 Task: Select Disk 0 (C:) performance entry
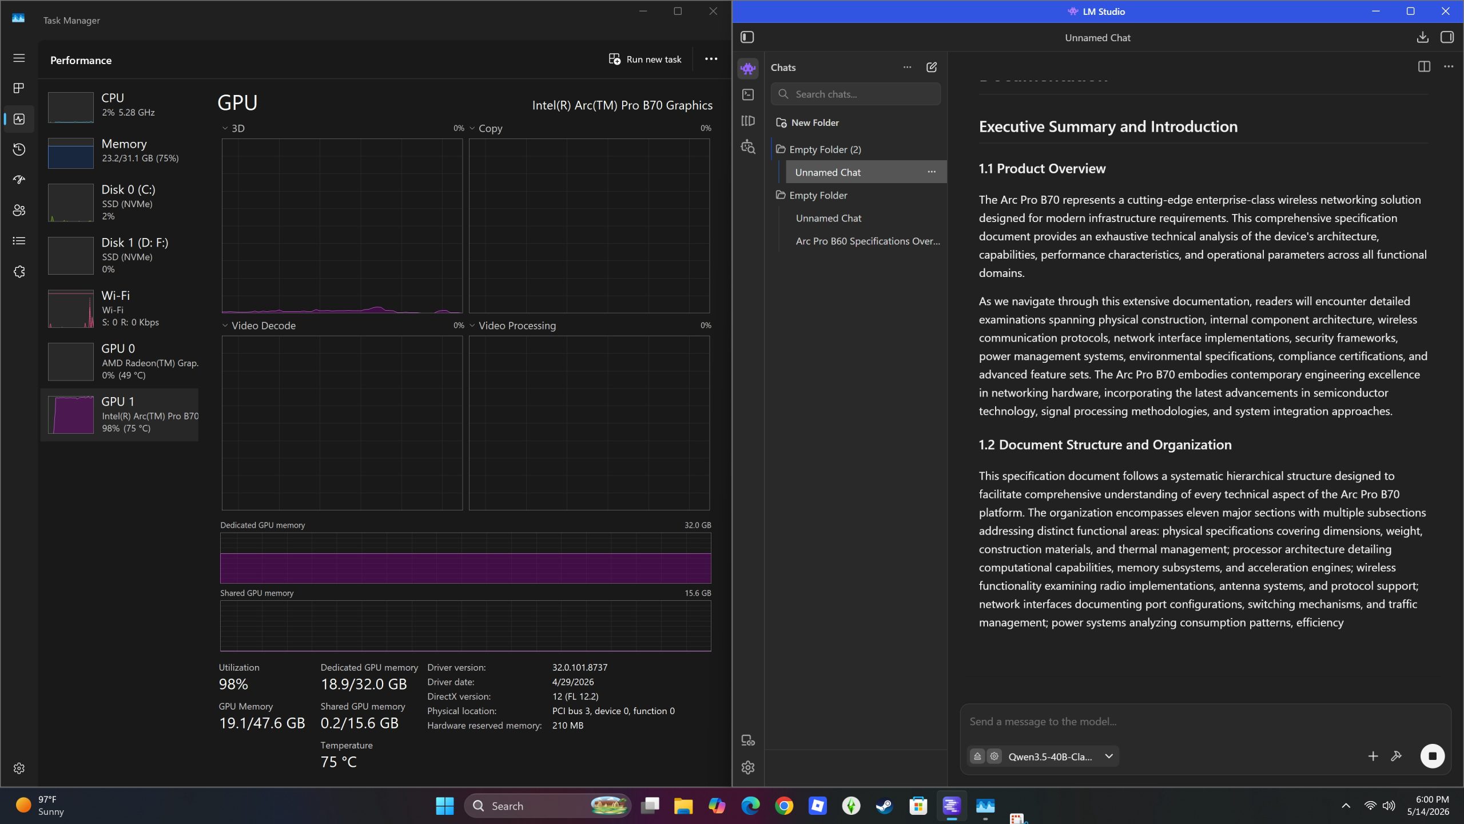[x=120, y=202]
